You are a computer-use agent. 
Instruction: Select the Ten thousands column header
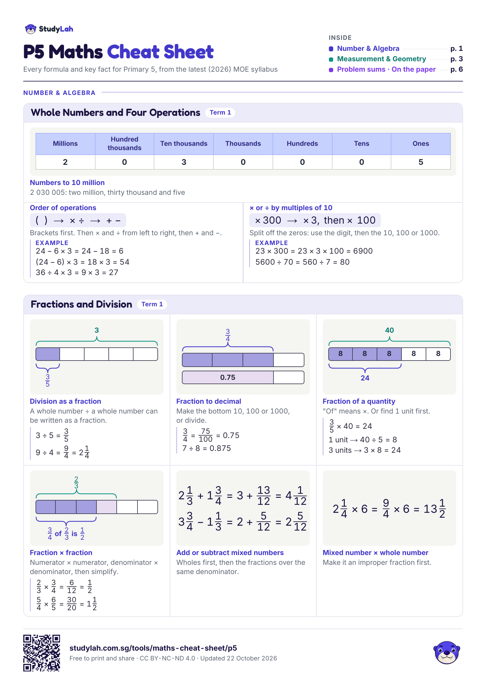pos(184,144)
